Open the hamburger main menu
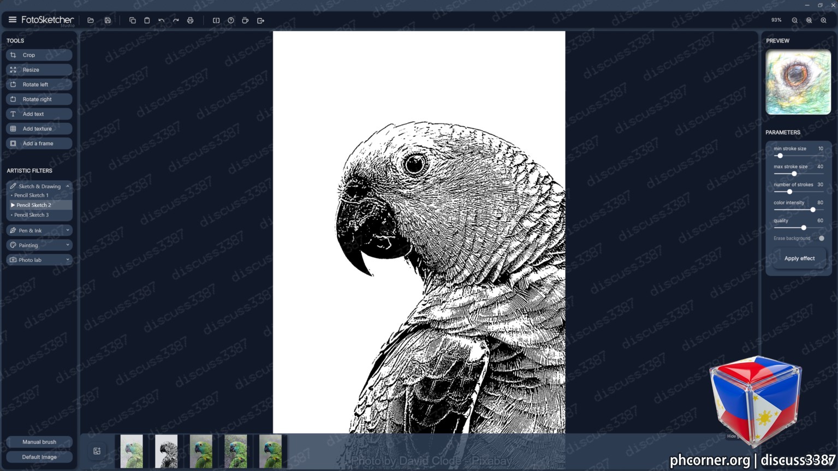The image size is (838, 471). click(12, 20)
